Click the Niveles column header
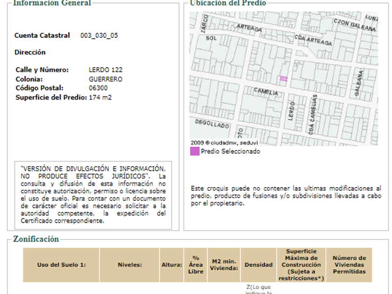 129,265
